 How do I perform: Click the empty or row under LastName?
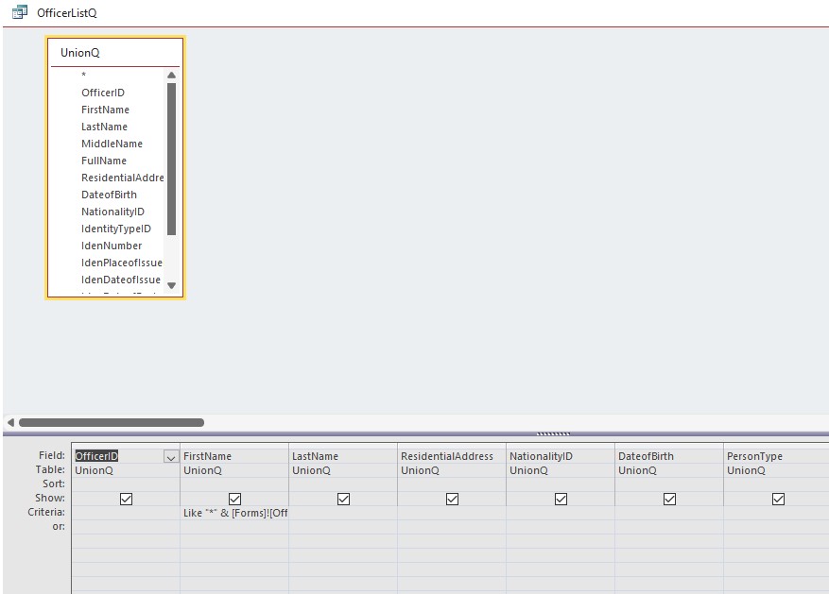[x=342, y=526]
